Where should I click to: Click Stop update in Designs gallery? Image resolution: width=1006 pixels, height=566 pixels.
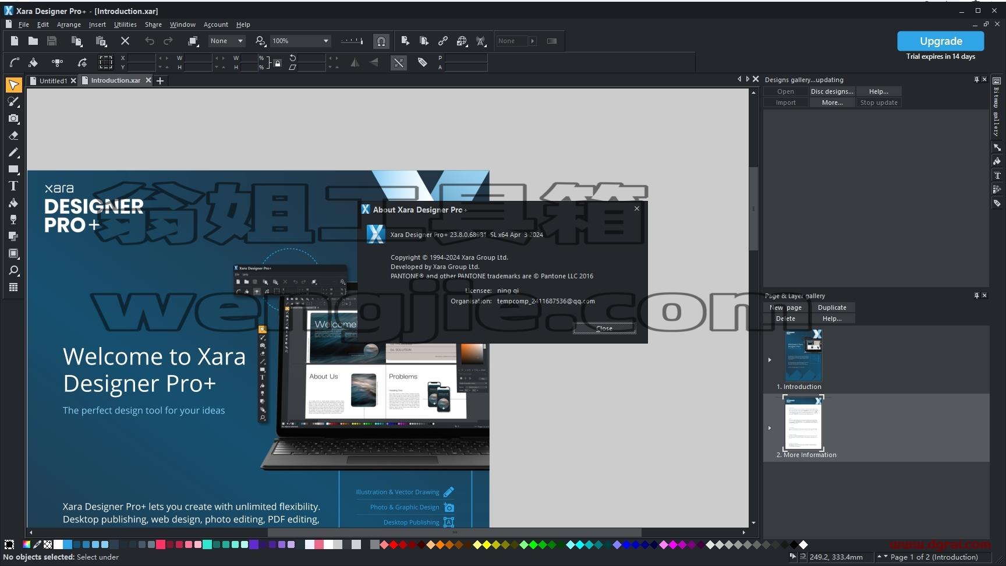pos(879,102)
